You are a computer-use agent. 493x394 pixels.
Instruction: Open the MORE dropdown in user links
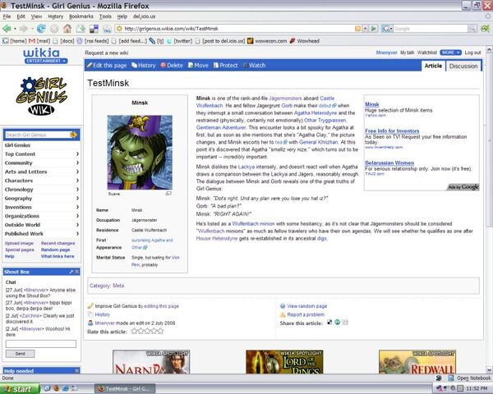(450, 53)
